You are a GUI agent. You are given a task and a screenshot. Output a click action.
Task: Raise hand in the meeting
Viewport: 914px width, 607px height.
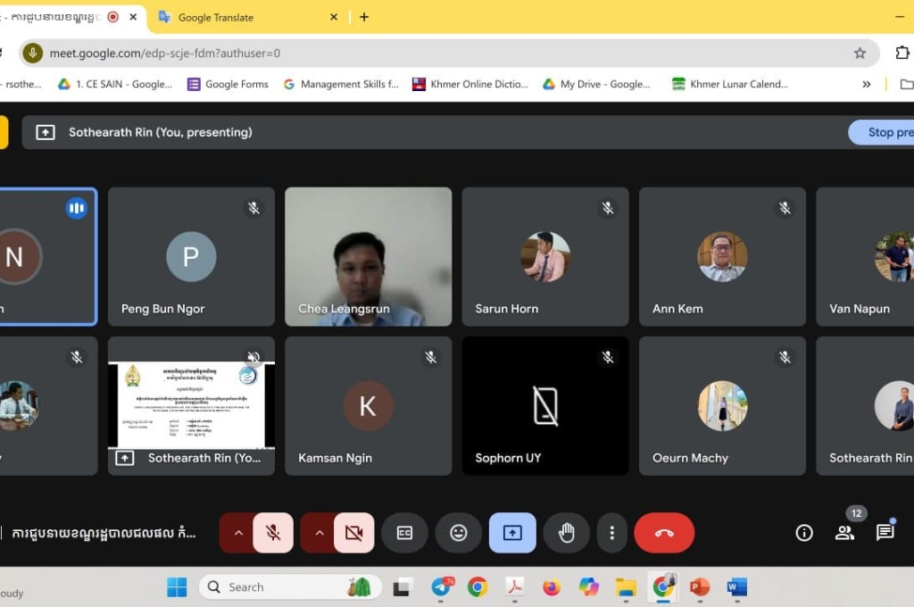[566, 532]
